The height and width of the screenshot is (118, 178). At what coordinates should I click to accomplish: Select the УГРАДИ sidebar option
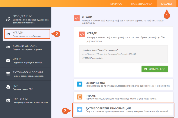(x=27, y=34)
